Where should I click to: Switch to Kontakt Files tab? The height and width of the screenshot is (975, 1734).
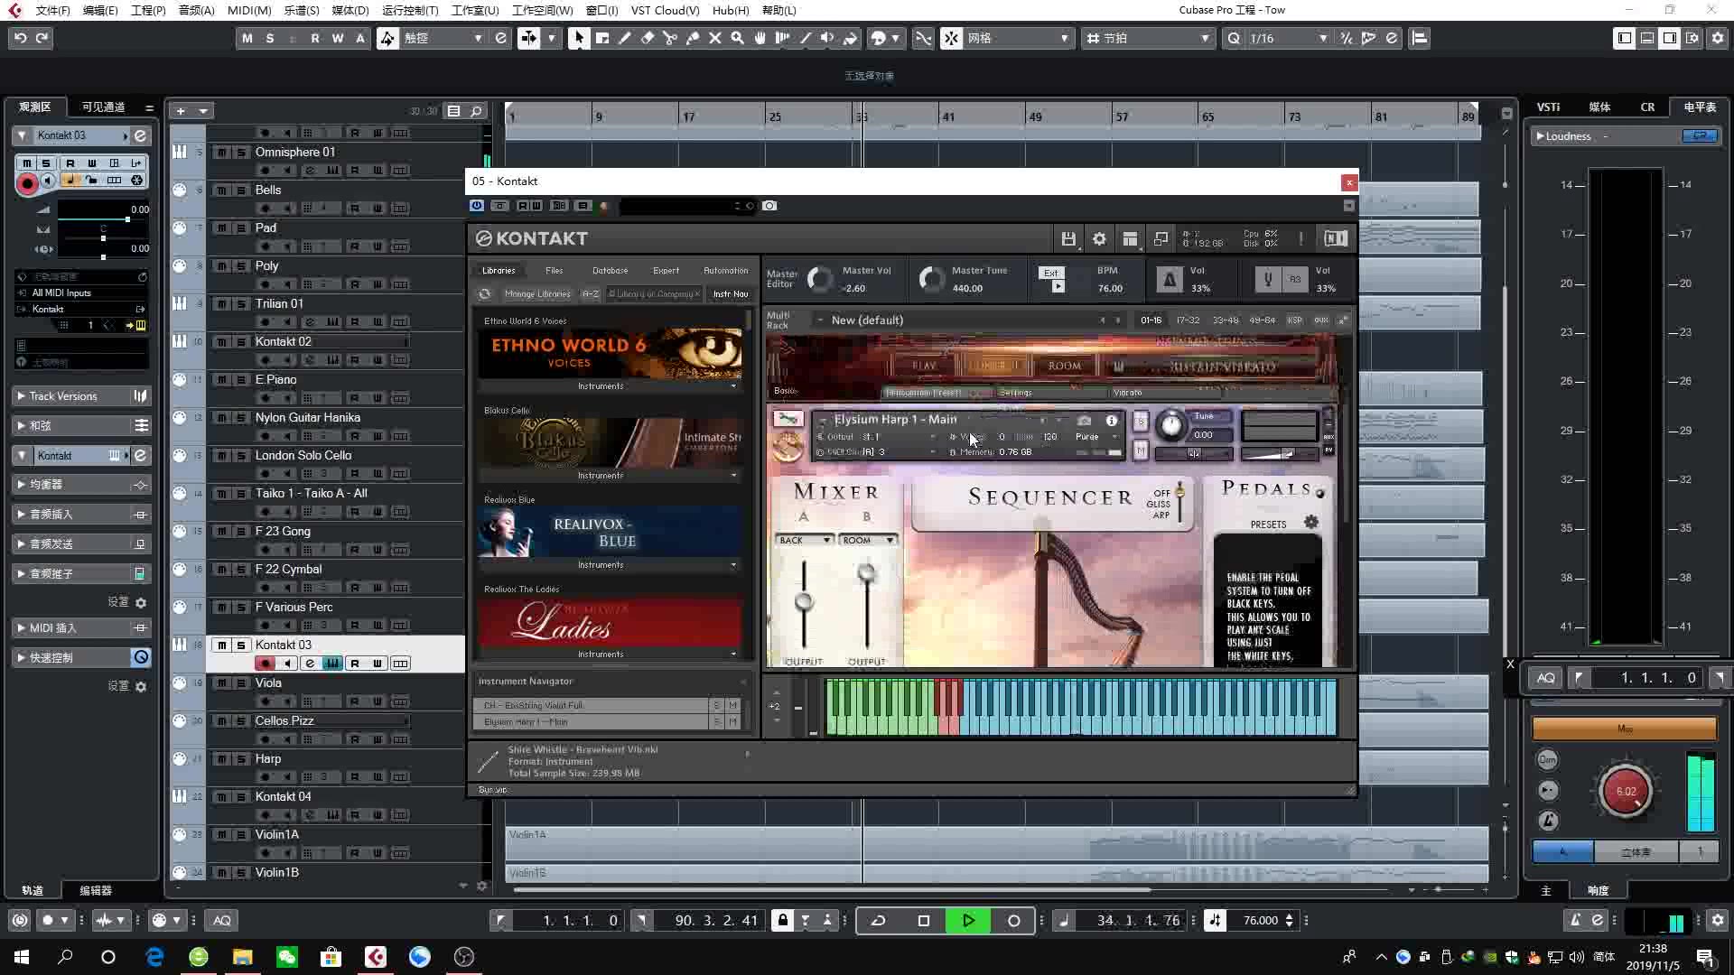pyautogui.click(x=554, y=270)
